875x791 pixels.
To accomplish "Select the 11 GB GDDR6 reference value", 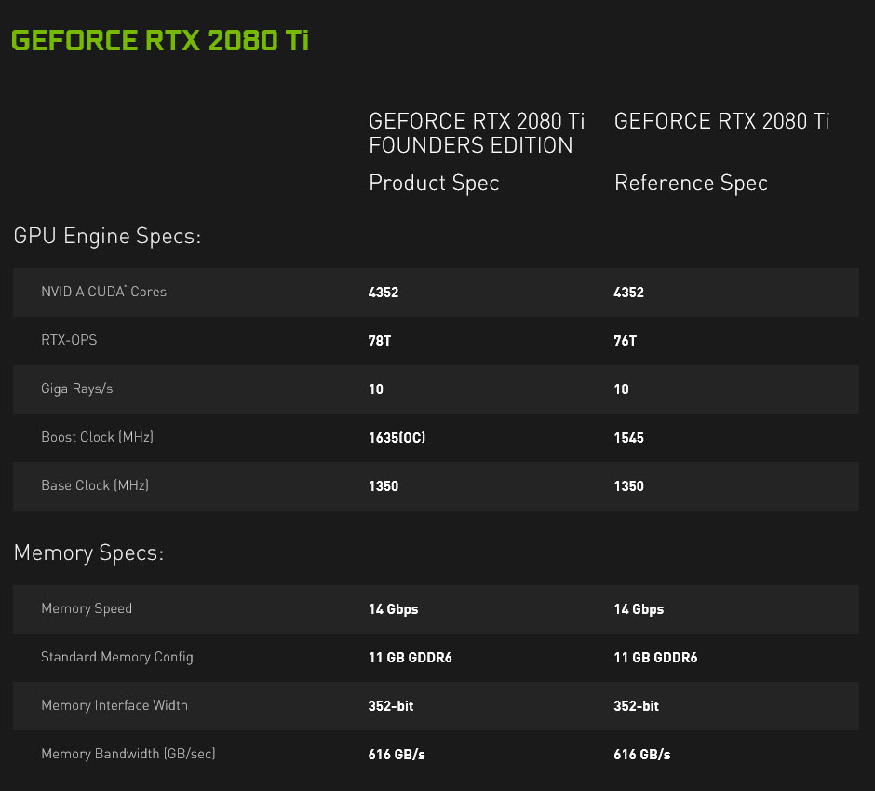I will 655,657.
